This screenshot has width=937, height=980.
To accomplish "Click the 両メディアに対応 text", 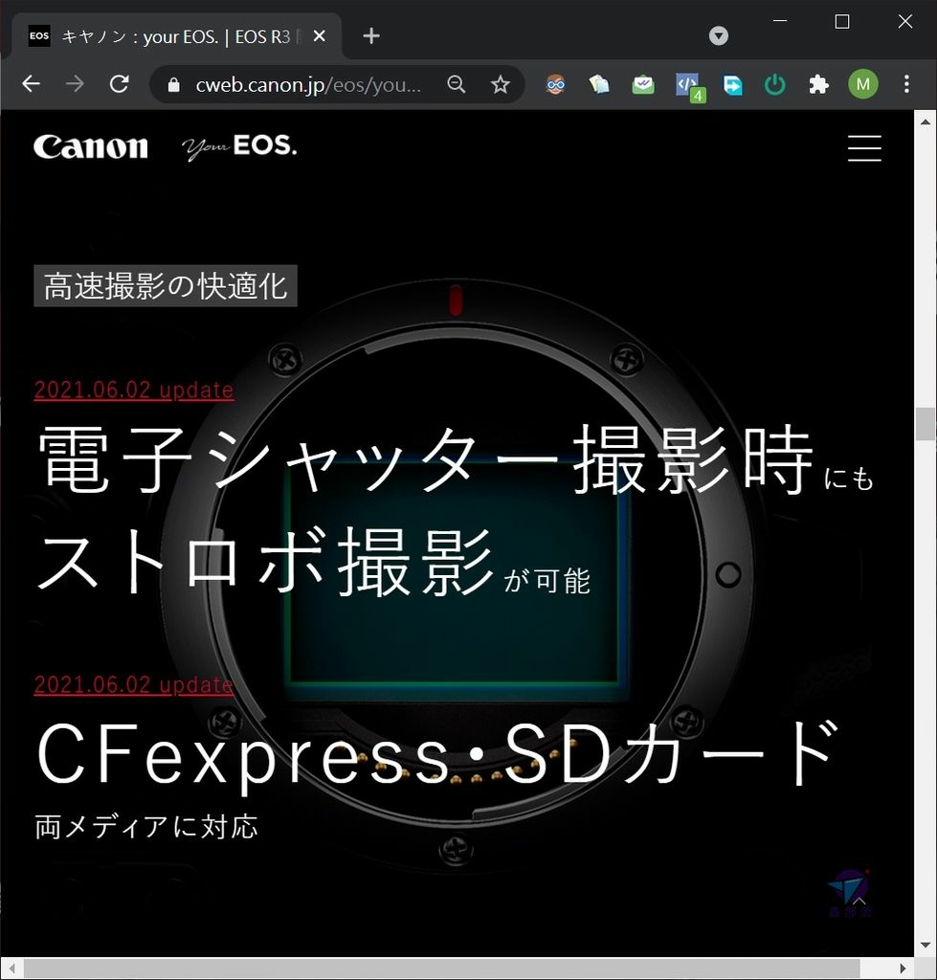I will pos(146,826).
